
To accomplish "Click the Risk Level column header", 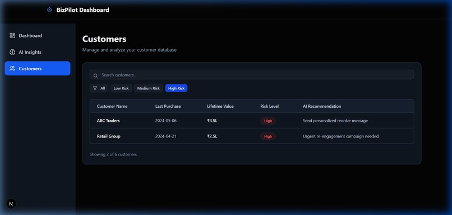I will [270, 106].
